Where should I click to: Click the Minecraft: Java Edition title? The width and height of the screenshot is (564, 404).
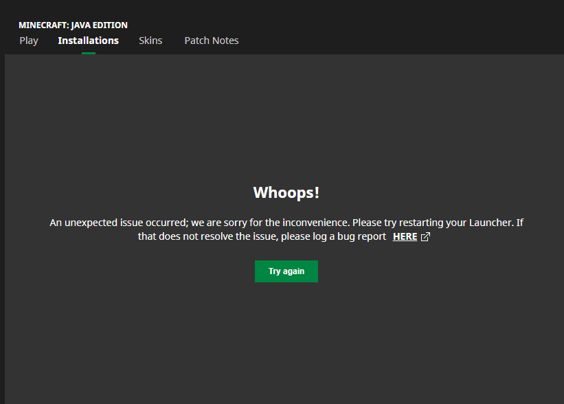coord(73,25)
